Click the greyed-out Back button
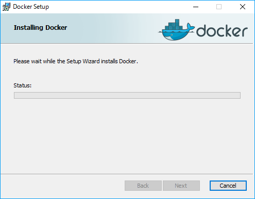 click(143, 186)
